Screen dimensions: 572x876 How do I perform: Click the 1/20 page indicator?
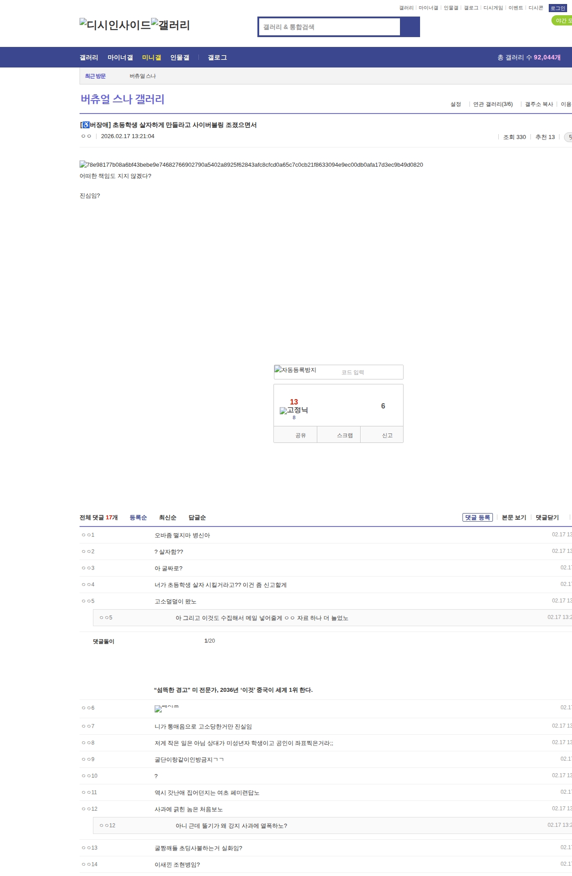point(210,641)
